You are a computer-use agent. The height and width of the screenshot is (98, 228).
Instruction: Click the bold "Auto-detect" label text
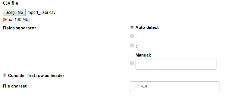coord(147,27)
